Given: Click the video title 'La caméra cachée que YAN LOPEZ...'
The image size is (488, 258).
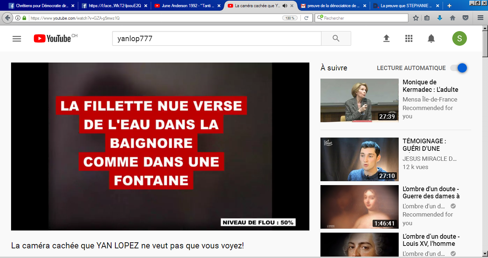Looking at the screenshot, I should pos(128,246).
